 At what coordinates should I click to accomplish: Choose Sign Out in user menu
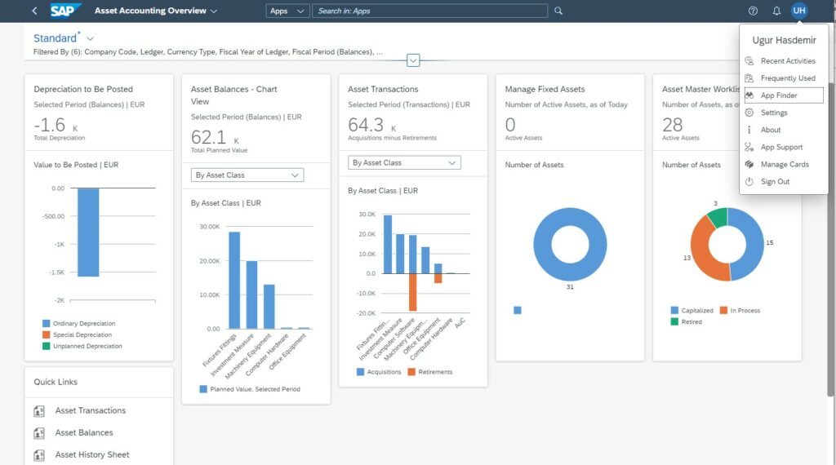point(775,182)
